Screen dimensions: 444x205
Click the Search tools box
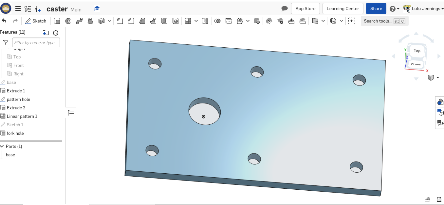pos(385,21)
